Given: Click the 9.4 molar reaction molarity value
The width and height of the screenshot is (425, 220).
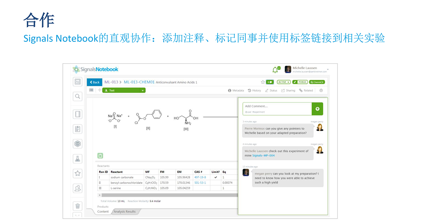Looking at the screenshot, I should pos(155,201).
